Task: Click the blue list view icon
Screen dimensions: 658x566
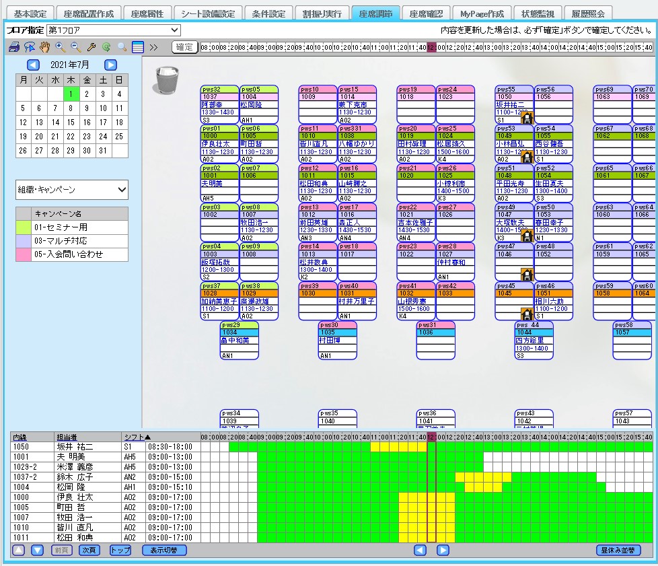Action: tap(138, 47)
